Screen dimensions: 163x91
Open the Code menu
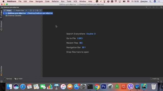[x=47, y=2]
